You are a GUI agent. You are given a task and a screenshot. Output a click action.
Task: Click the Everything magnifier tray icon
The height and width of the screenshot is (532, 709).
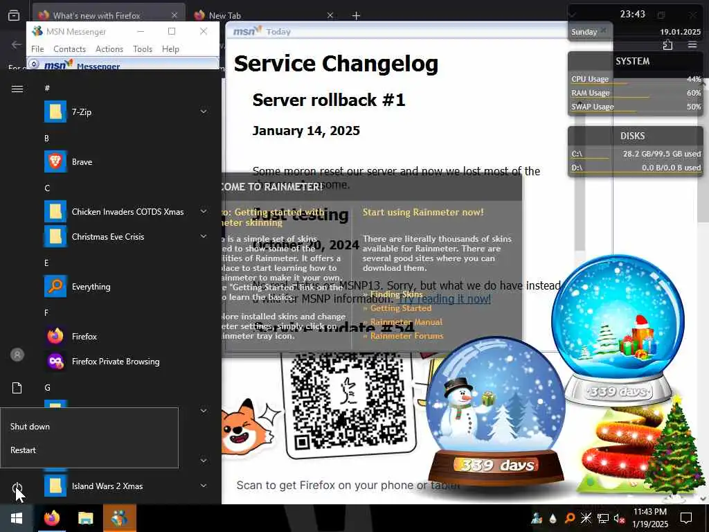(x=569, y=518)
